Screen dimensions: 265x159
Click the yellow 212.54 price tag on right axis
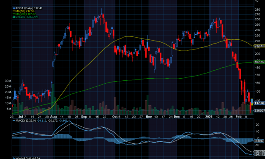coord(260,46)
